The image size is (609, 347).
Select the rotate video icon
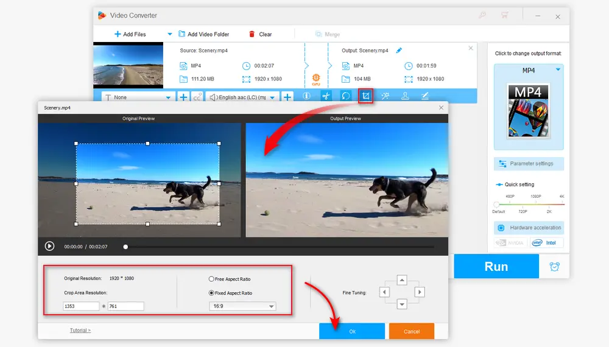345,96
